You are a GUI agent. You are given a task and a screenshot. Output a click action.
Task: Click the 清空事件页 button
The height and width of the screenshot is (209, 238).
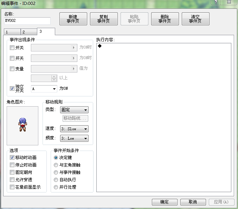tap(195, 19)
